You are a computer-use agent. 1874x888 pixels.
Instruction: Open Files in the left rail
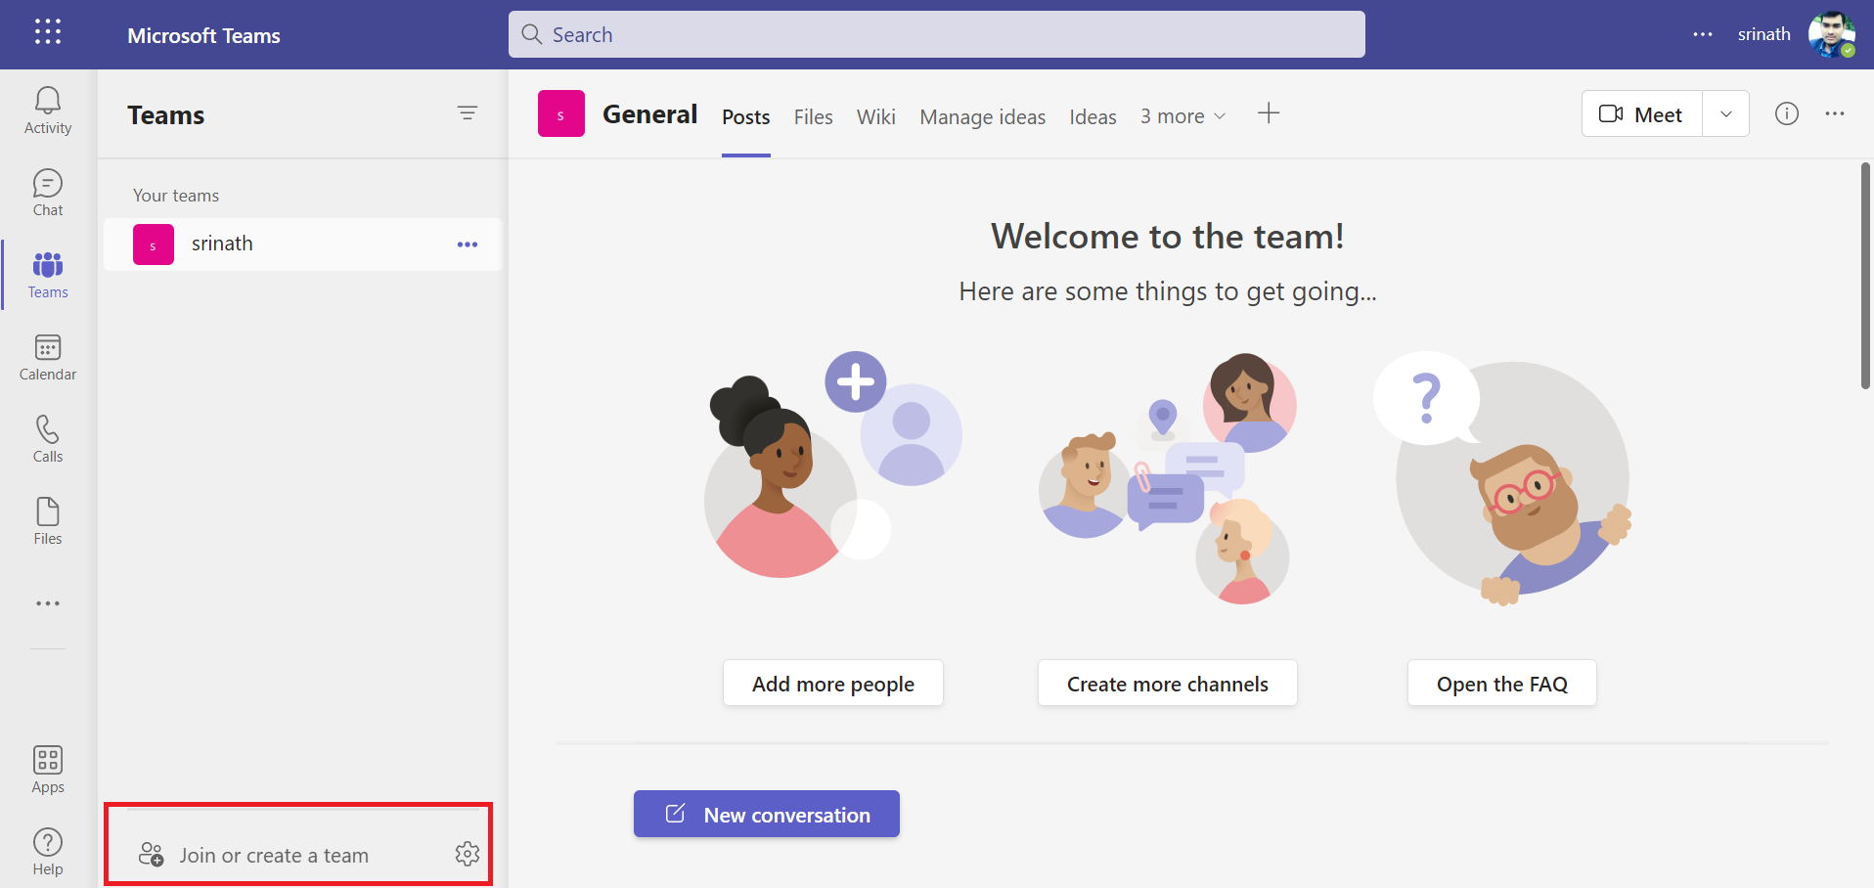click(x=48, y=521)
